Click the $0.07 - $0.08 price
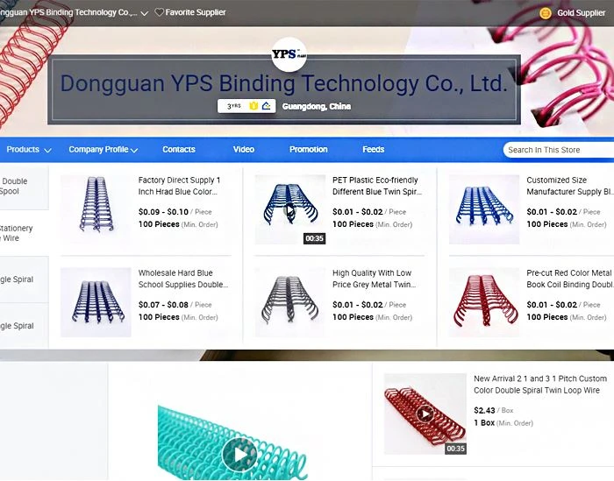Image resolution: width=614 pixels, height=481 pixels. (163, 305)
